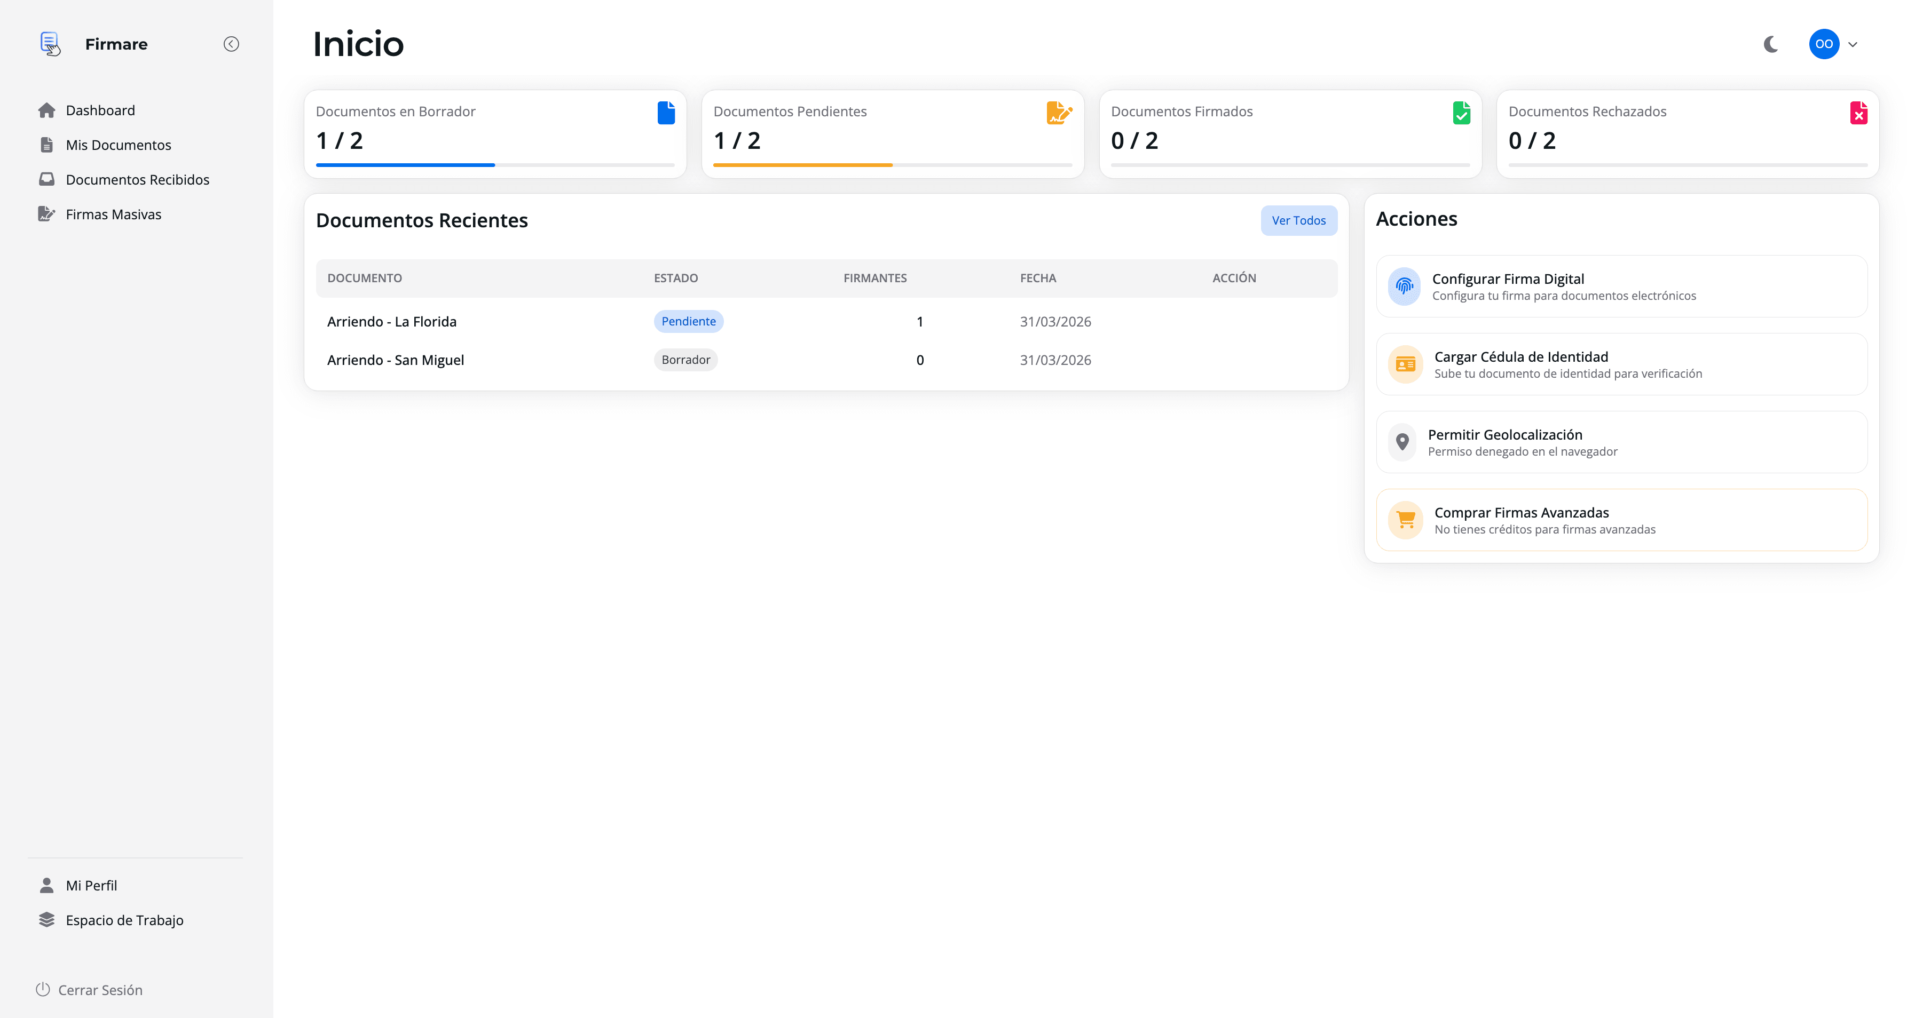Image resolution: width=1907 pixels, height=1018 pixels.
Task: Select the Mi Perfil person icon
Action: pos(46,885)
